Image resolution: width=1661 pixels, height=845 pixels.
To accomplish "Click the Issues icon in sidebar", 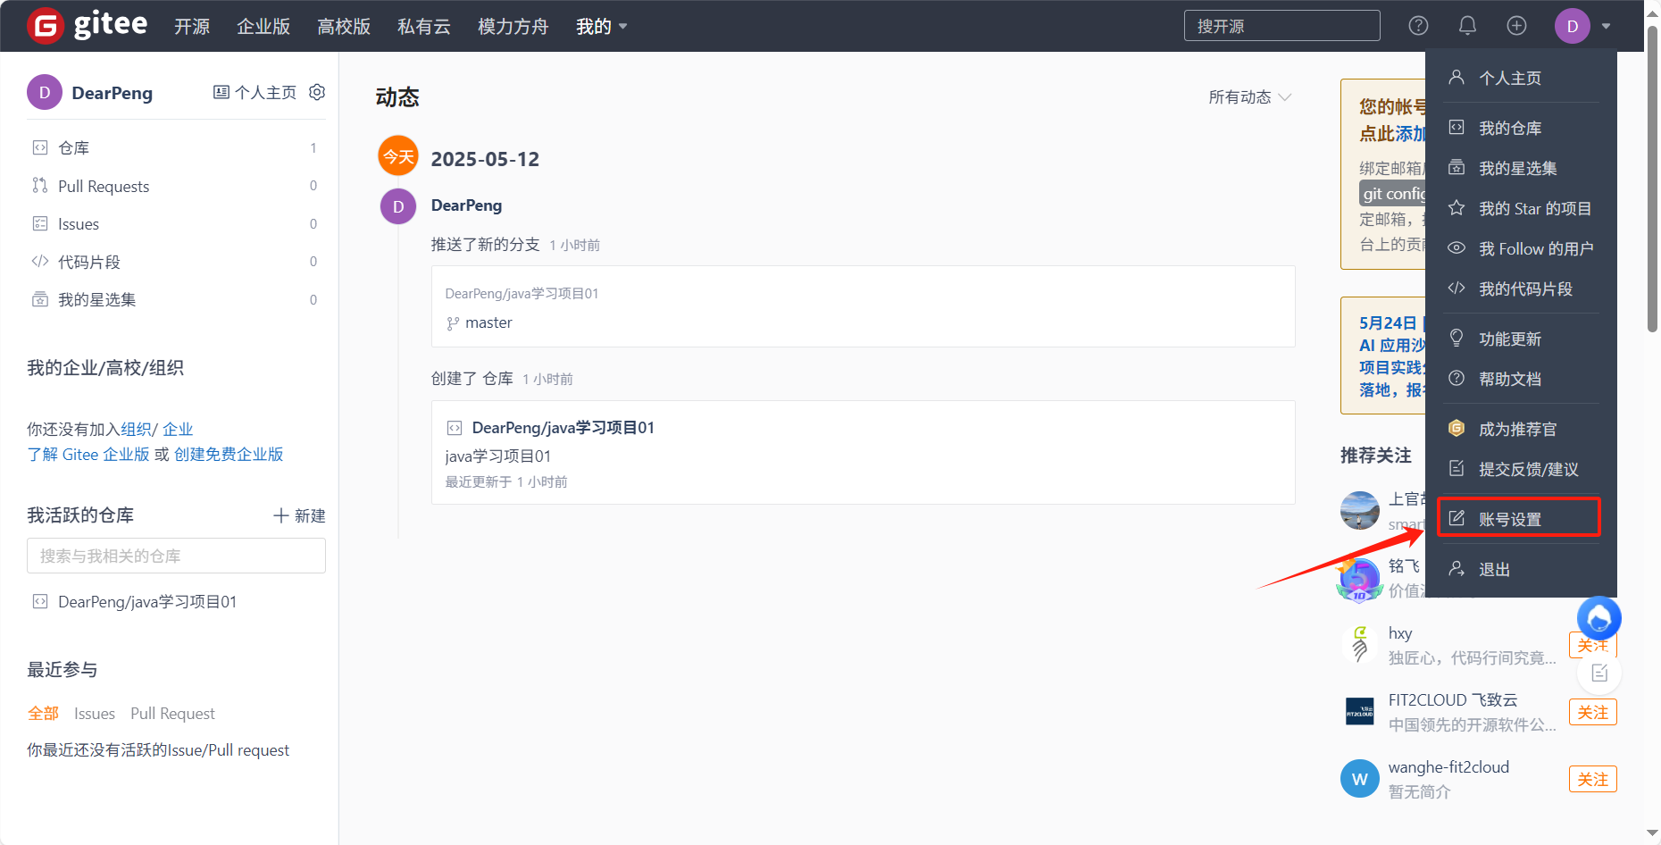I will (40, 223).
